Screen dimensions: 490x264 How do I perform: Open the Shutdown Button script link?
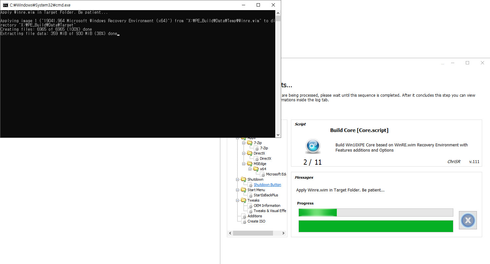[x=267, y=185]
